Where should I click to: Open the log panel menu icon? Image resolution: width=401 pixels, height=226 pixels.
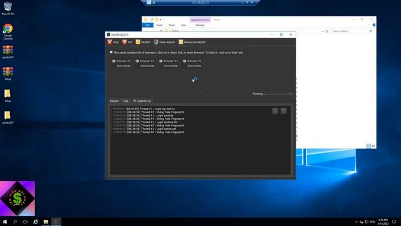[x=284, y=111]
